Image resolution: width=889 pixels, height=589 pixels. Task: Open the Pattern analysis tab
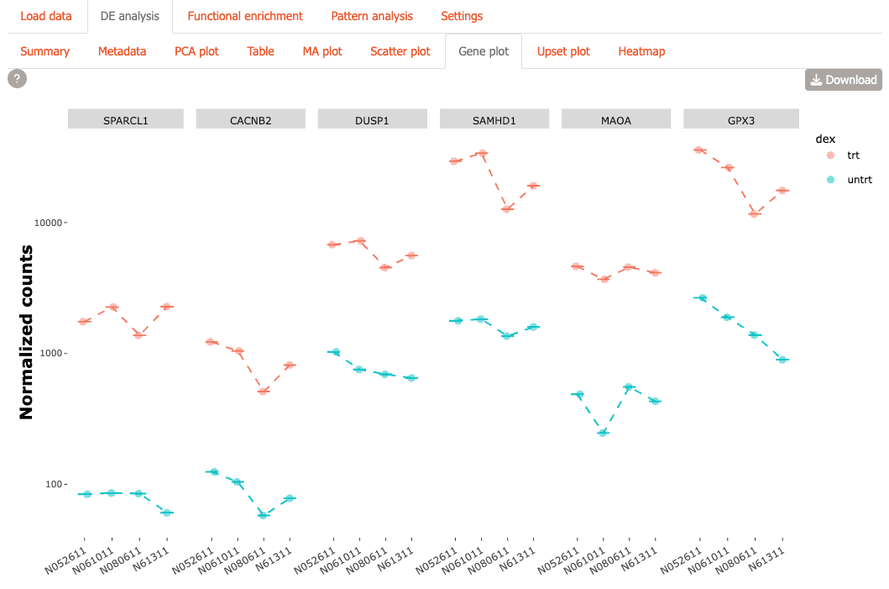[x=372, y=16]
